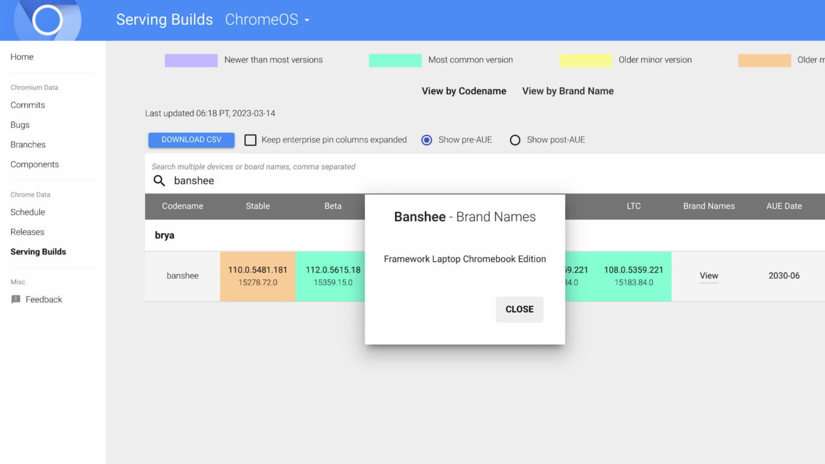Click the 2030-06 AUE date cell

784,276
